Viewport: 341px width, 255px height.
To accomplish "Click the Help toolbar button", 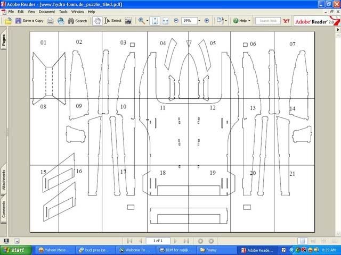I will [x=240, y=21].
